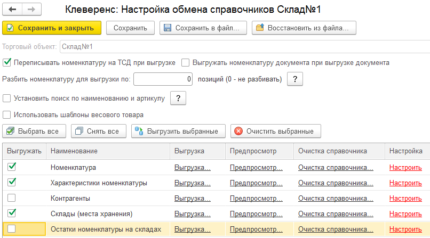Click the 'Предпросмотр' column header
The width and height of the screenshot is (430, 238).
pos(259,151)
